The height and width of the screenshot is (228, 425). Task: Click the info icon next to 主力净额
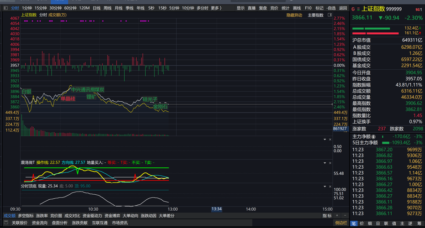(x=373, y=136)
